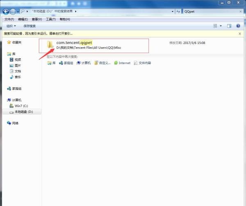Select 网络 in navigation pane
246x206 pixels.
tap(15, 123)
